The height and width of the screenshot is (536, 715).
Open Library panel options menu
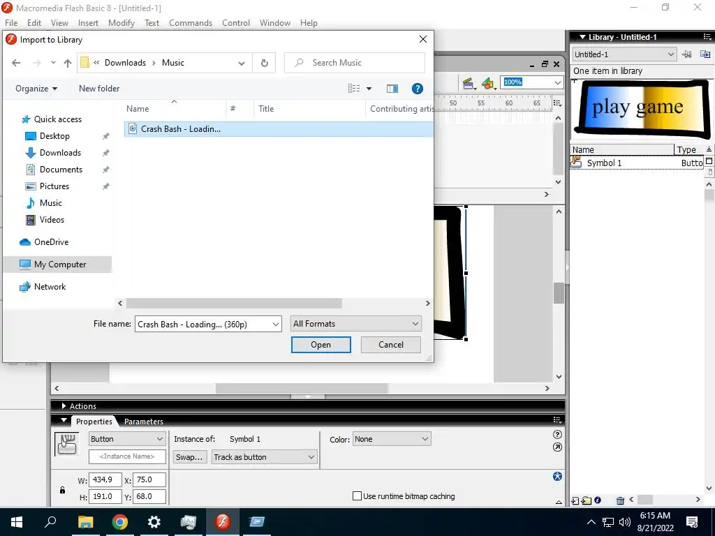coord(707,37)
